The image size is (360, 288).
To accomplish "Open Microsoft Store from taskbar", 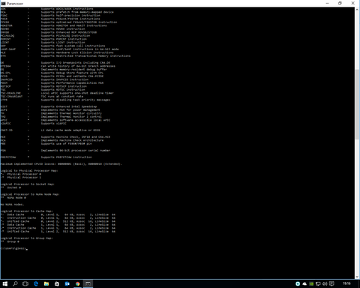I will pos(57,283).
